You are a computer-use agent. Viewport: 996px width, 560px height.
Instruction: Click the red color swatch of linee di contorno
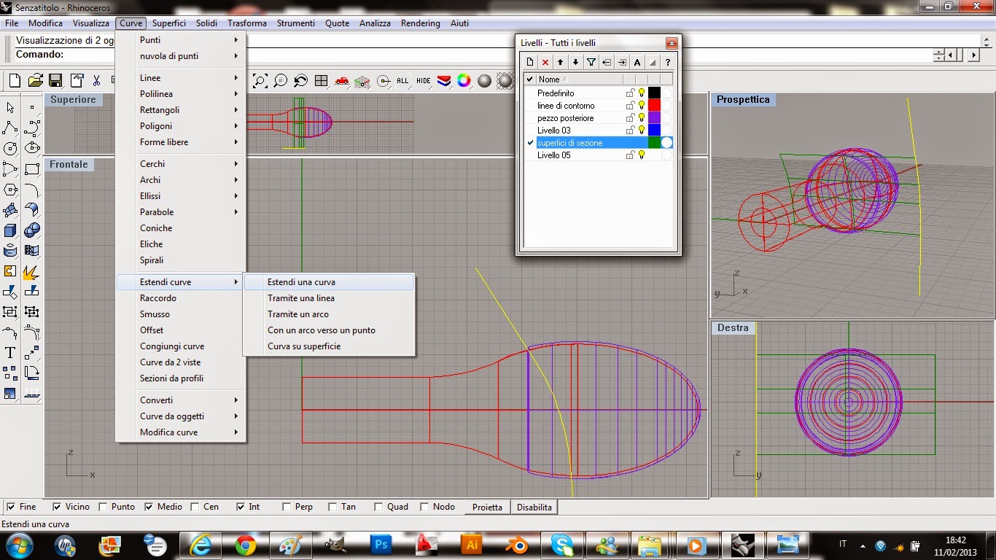pyautogui.click(x=654, y=106)
